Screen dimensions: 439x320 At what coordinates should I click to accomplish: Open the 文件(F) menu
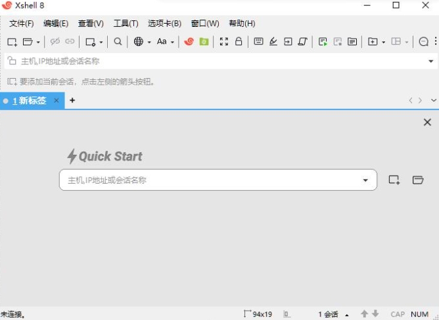(21, 24)
